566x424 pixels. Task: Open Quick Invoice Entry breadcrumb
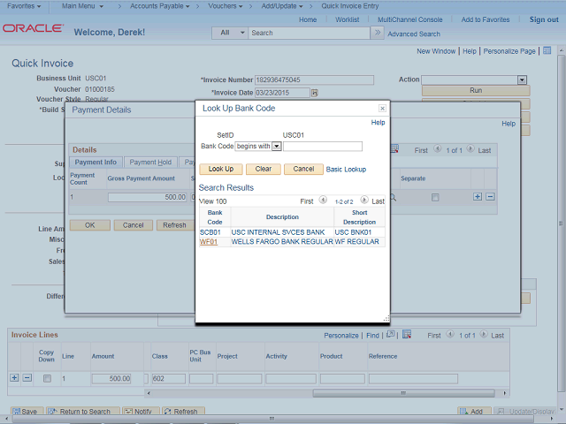point(350,6)
